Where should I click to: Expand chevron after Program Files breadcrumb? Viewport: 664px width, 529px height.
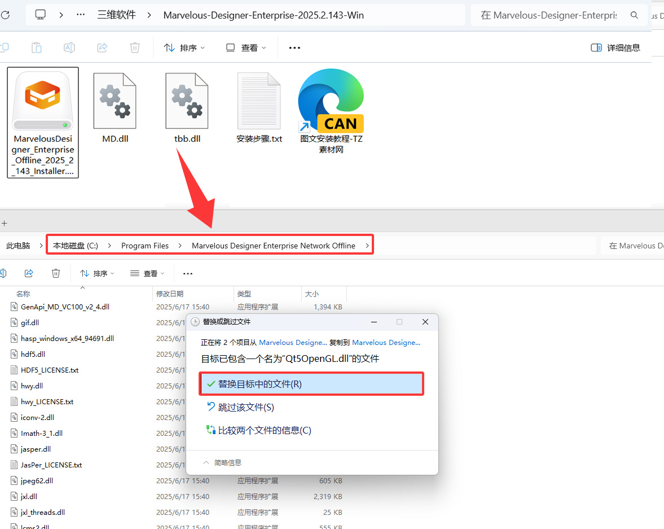tap(180, 246)
